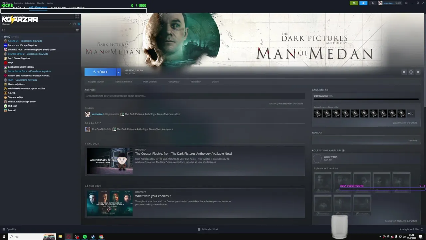Go to the TOPLULUK tab
Image resolution: width=426 pixels, height=240 pixels.
pos(58,8)
